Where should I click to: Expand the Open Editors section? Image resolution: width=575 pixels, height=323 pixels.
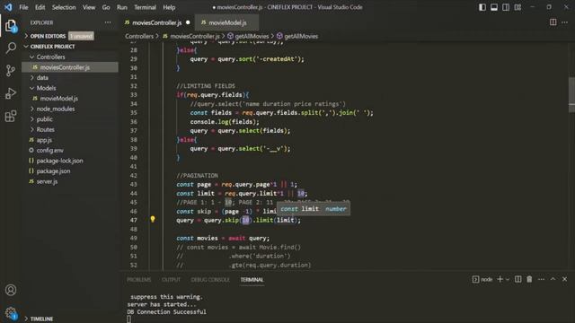click(48, 36)
